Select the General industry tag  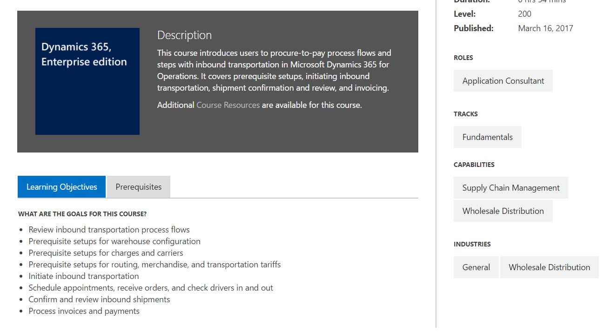pos(476,267)
